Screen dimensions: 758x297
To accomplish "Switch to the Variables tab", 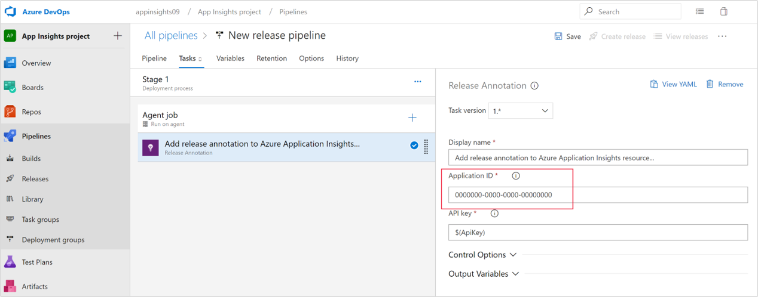I will point(230,58).
